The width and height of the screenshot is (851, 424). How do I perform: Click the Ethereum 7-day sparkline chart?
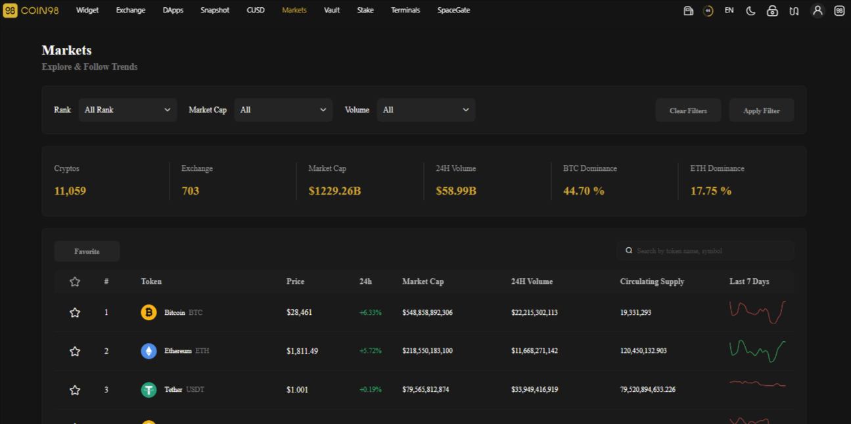(758, 351)
